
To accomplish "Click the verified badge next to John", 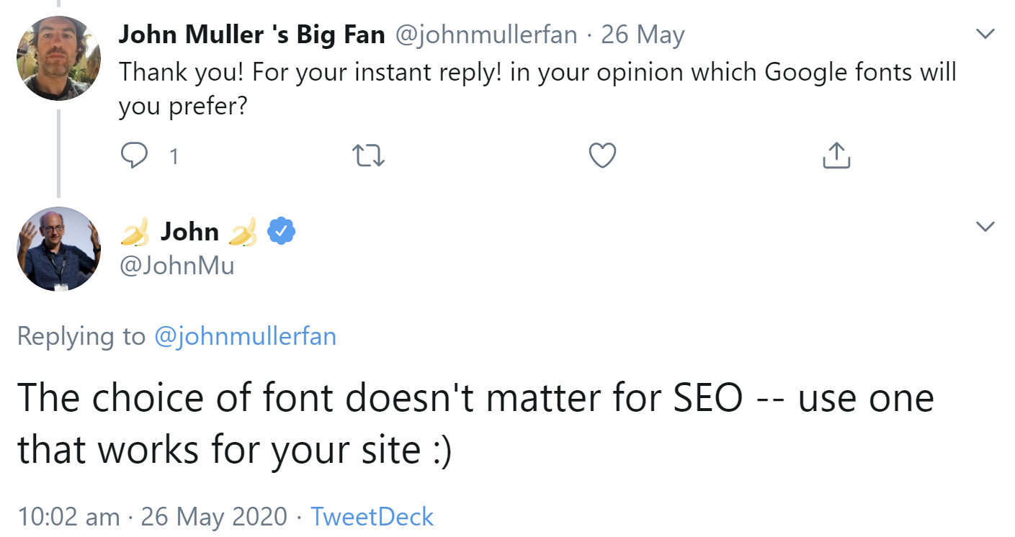I will coord(280,230).
